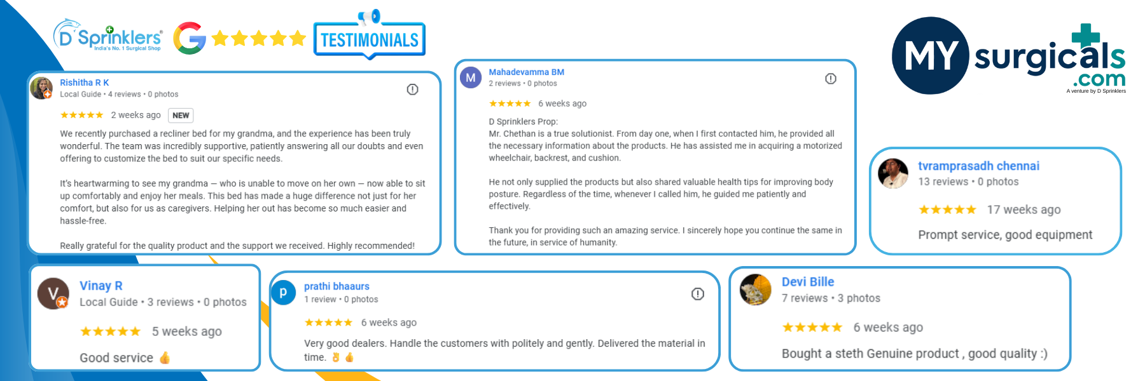Open Devi Bille's name link
The image size is (1145, 381).
point(808,282)
